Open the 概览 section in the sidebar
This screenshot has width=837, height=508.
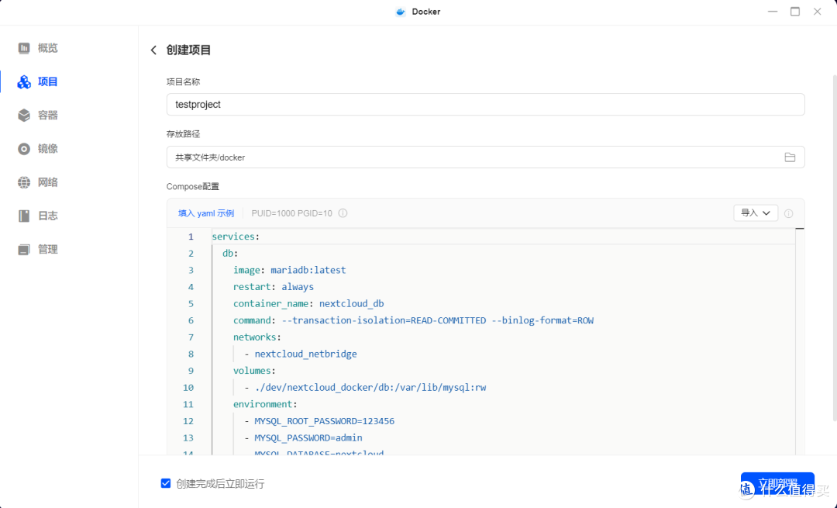[47, 48]
